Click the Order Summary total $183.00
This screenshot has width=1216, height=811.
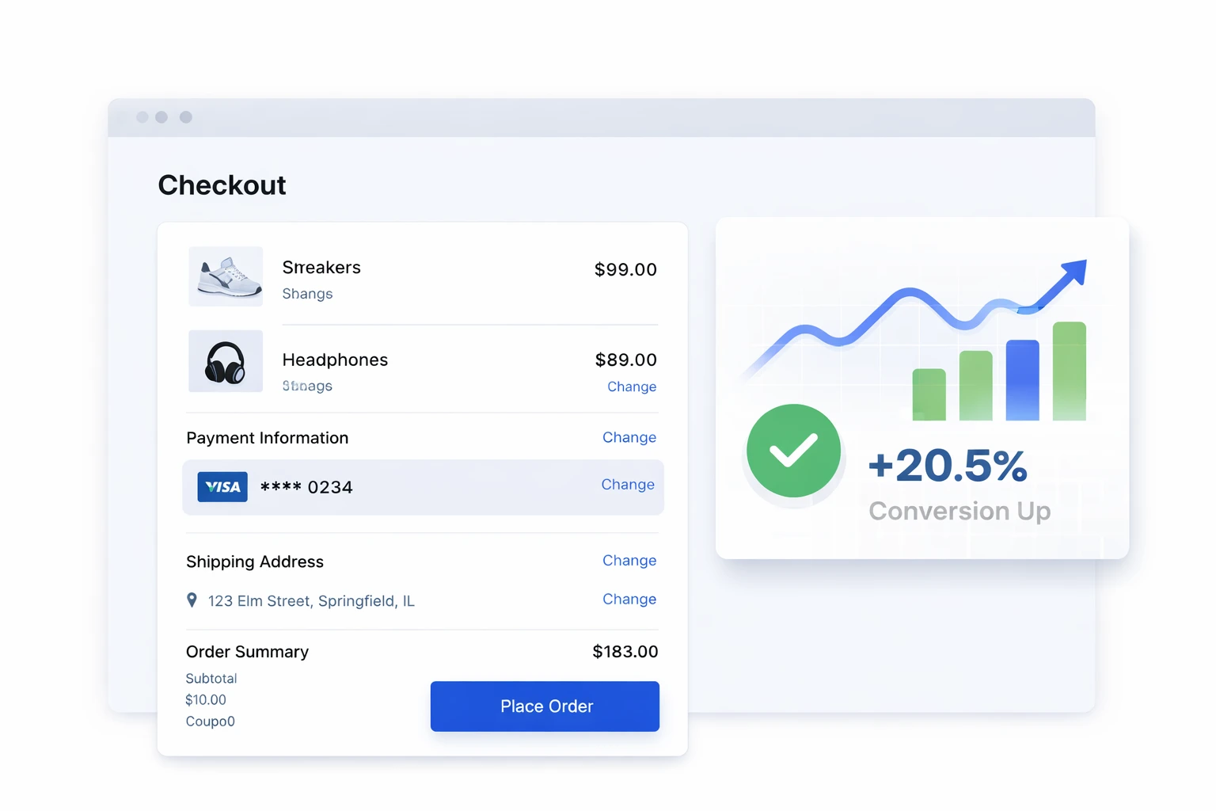625,652
